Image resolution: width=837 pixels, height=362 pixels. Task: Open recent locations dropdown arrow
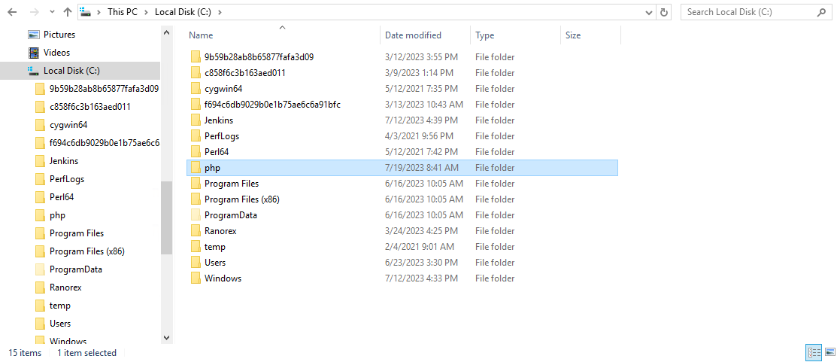pos(52,12)
